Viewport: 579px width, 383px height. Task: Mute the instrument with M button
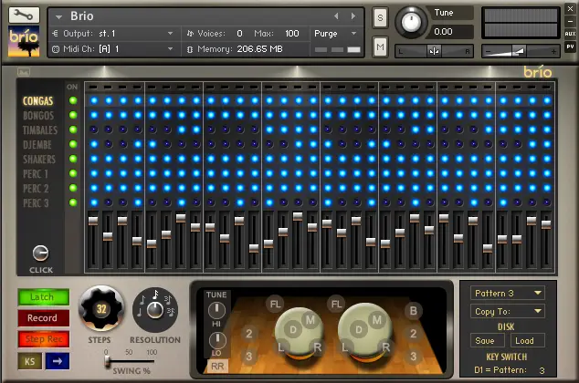[380, 47]
